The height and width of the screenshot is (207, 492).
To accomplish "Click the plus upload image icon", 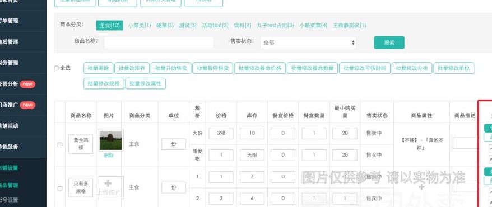I will [x=108, y=184].
